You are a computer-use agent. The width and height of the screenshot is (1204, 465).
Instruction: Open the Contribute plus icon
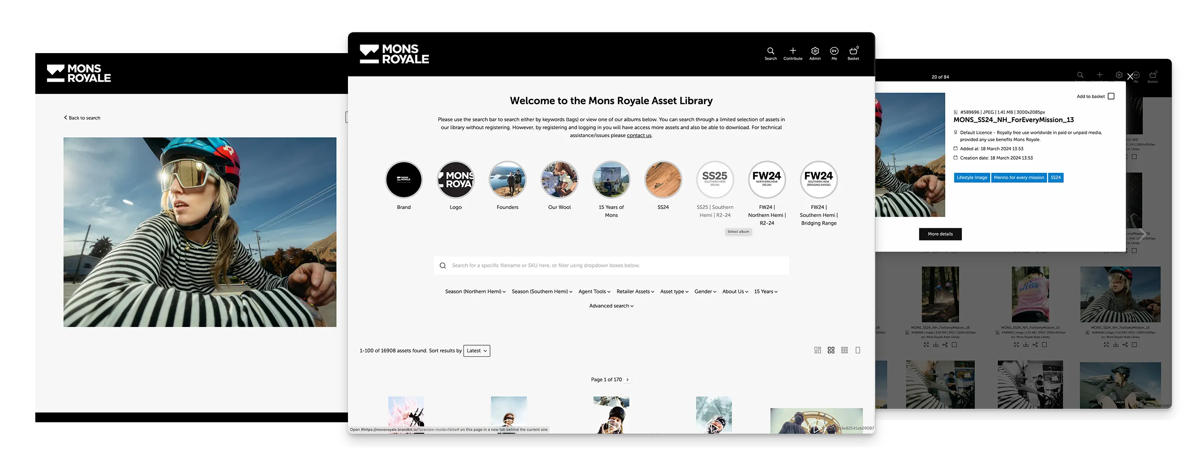pos(792,51)
